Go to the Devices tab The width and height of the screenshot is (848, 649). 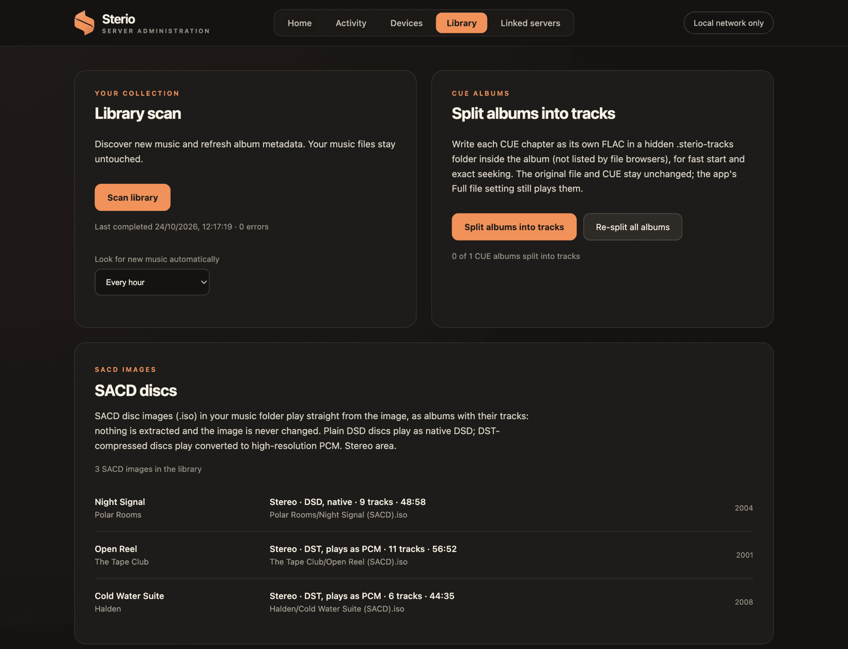[407, 23]
